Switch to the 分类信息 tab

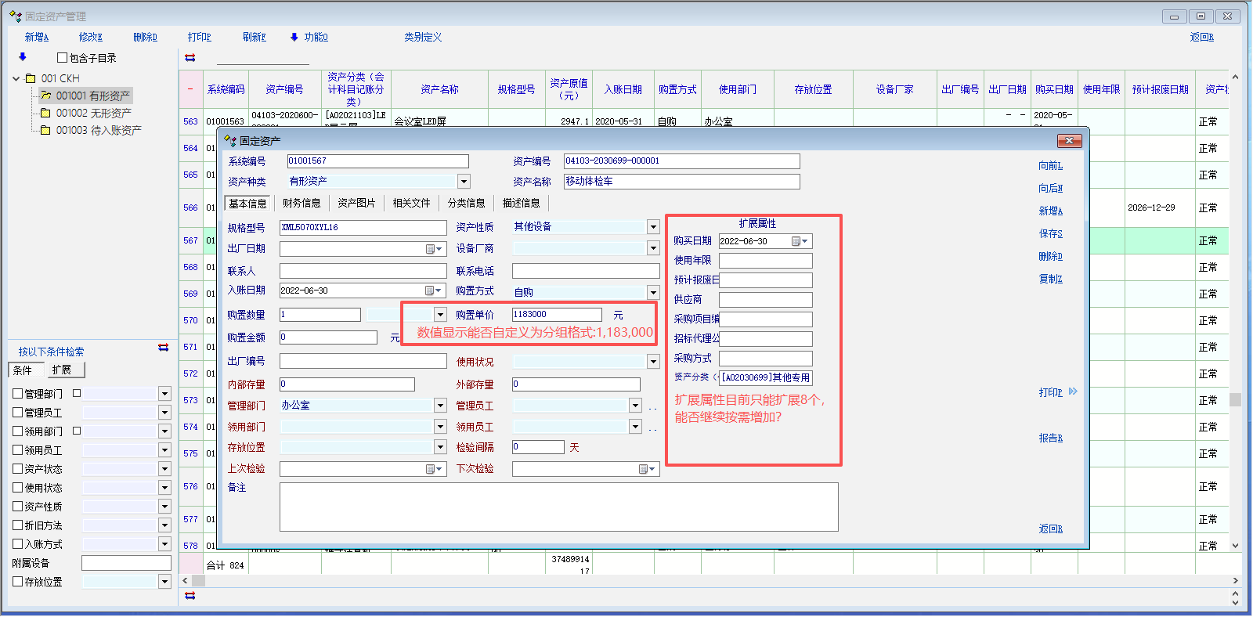467,204
